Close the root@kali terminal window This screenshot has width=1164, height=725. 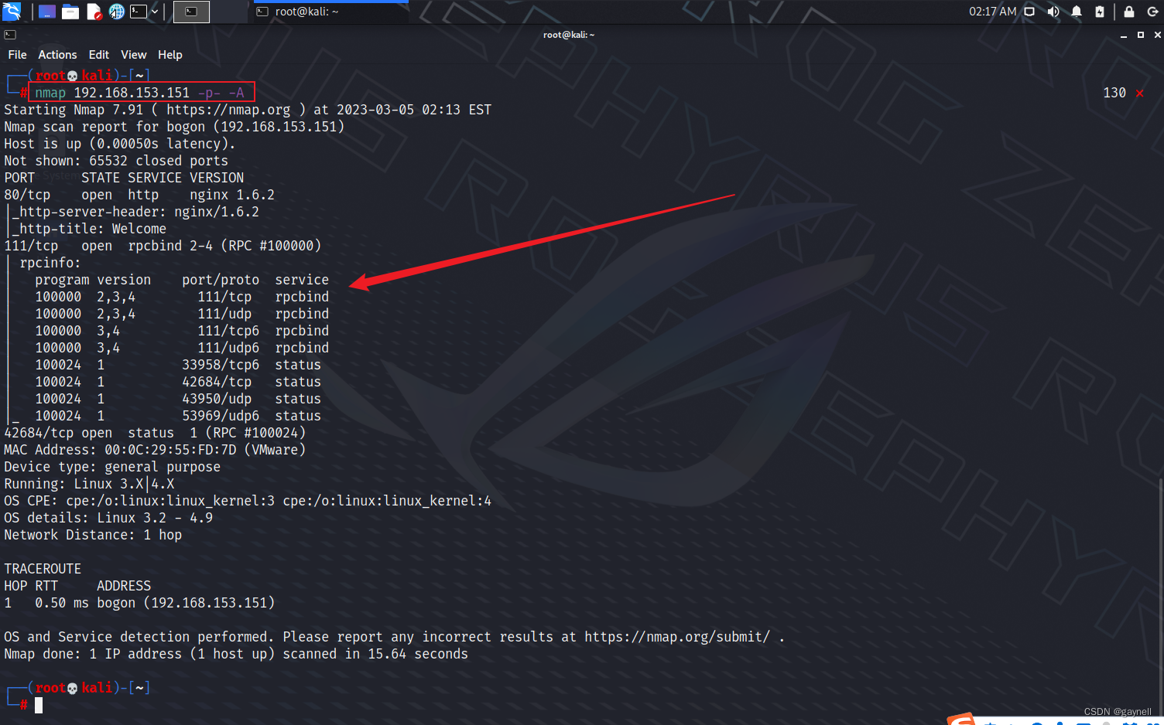[1157, 35]
